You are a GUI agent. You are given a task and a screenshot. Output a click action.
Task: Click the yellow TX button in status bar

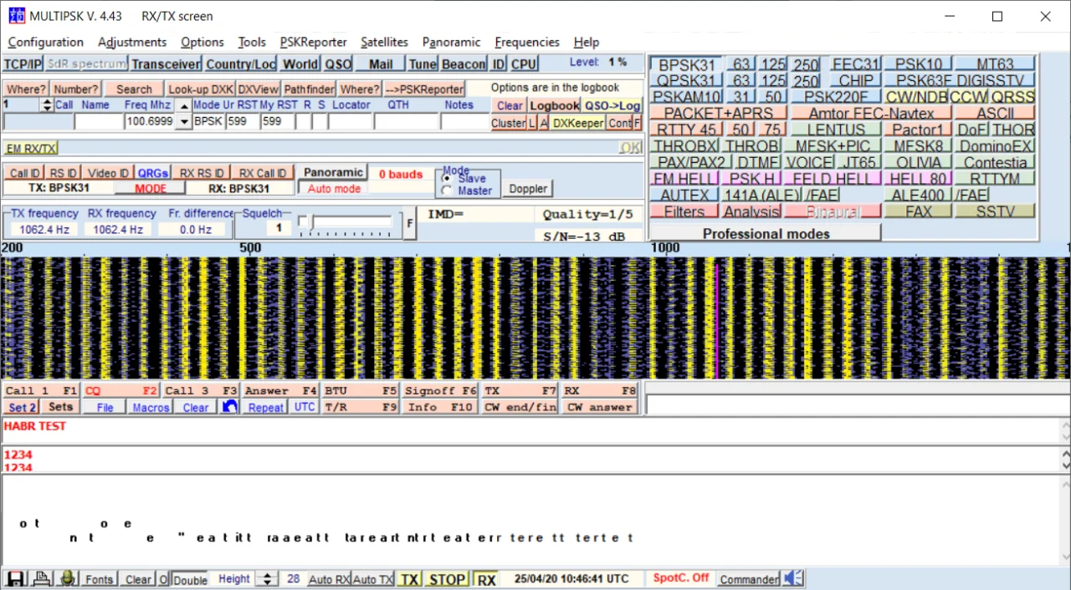click(408, 579)
